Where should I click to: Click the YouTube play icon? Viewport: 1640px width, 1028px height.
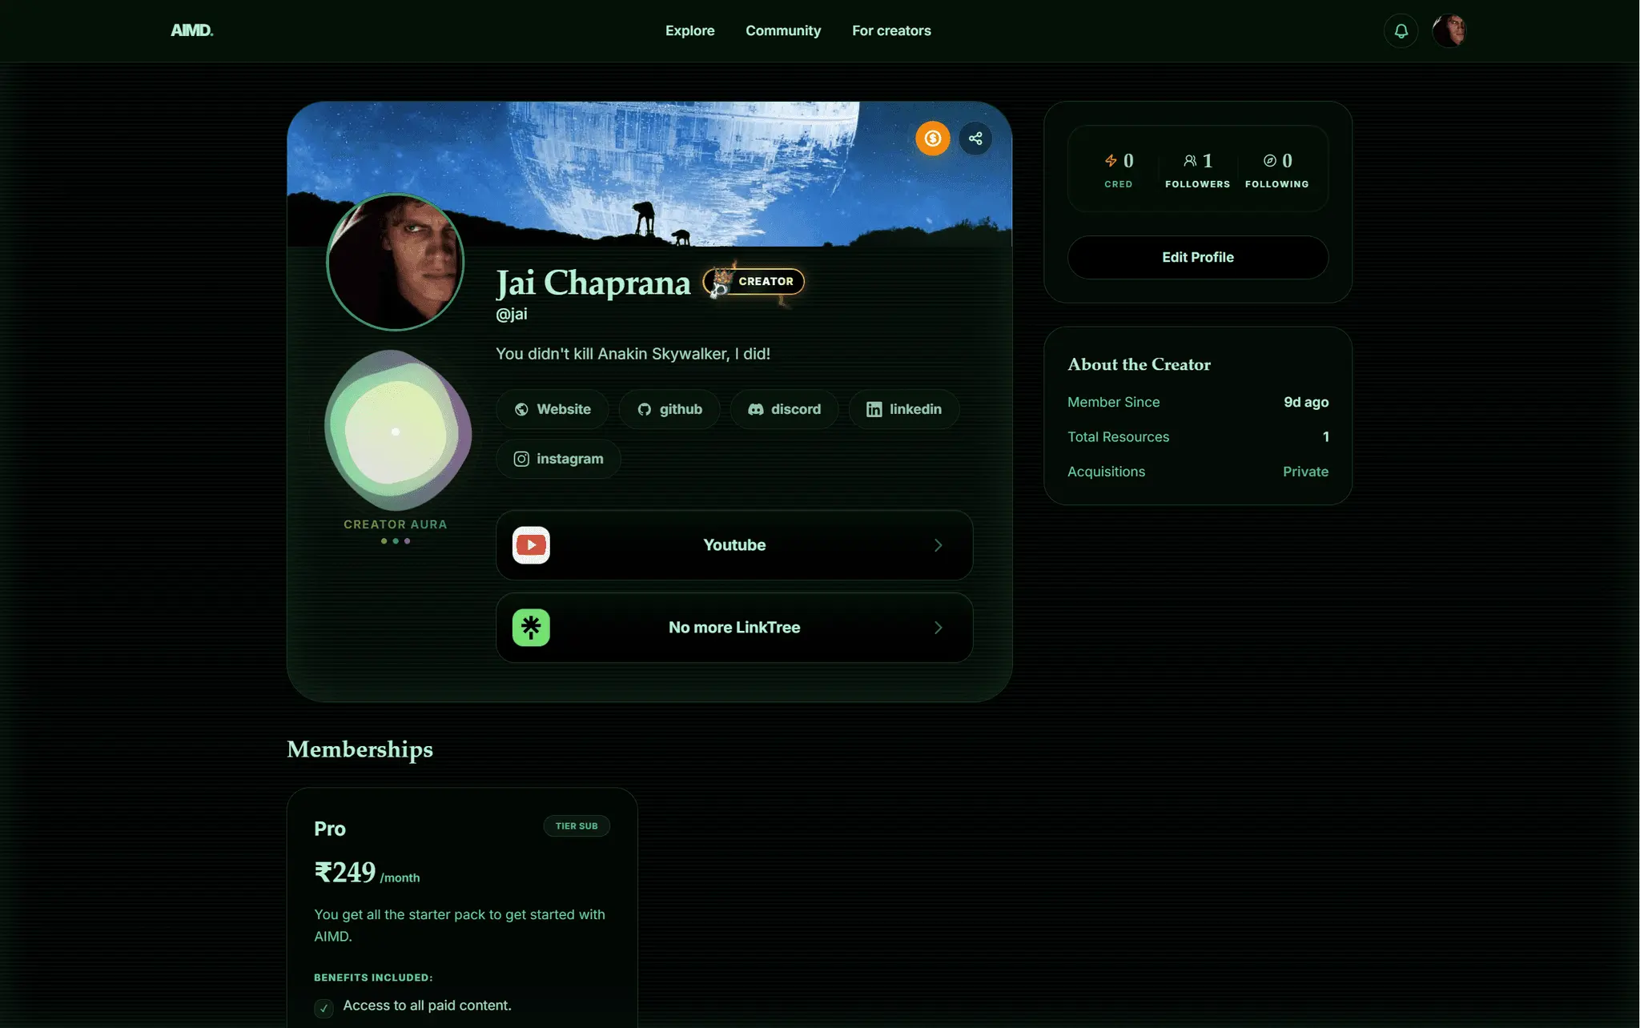point(531,545)
